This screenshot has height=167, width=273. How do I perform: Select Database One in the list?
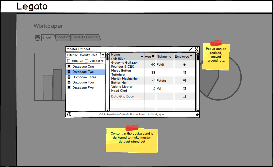pos(85,66)
